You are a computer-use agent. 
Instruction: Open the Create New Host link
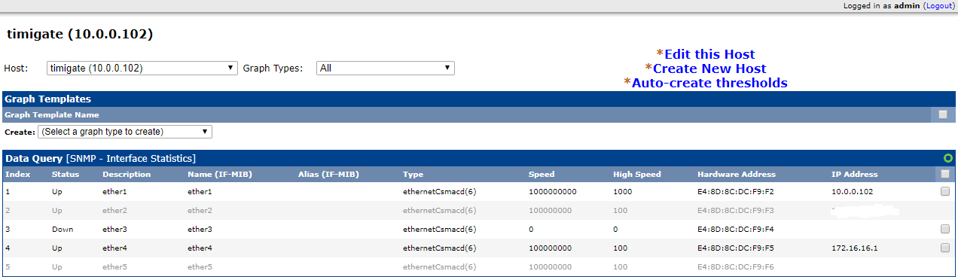point(709,68)
